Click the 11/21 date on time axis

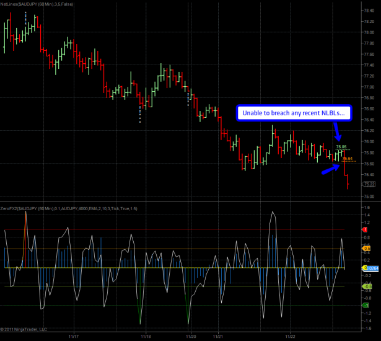click(x=218, y=337)
